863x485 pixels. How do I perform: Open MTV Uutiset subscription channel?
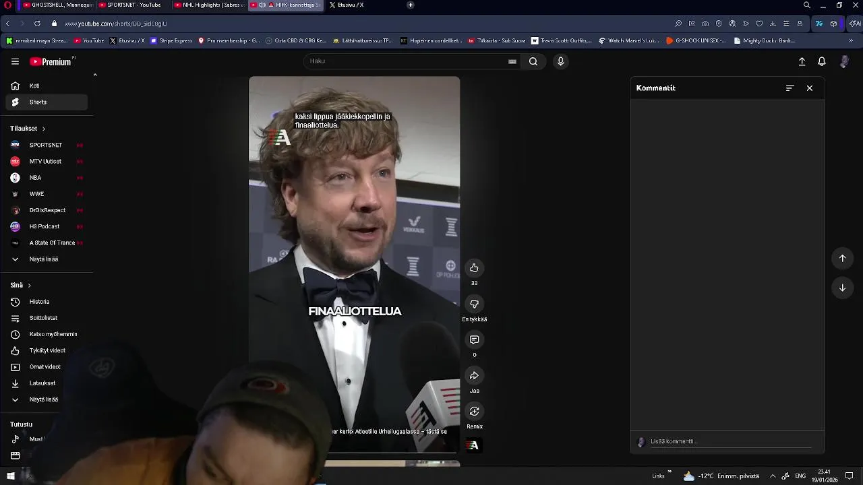tap(47, 162)
